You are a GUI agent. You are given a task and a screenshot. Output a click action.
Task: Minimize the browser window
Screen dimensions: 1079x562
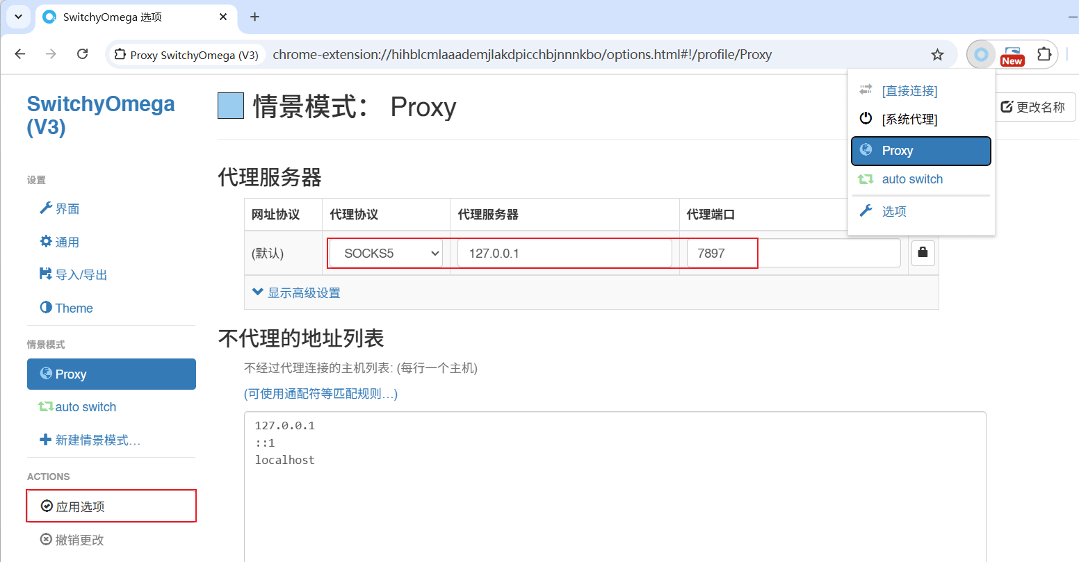1073,17
